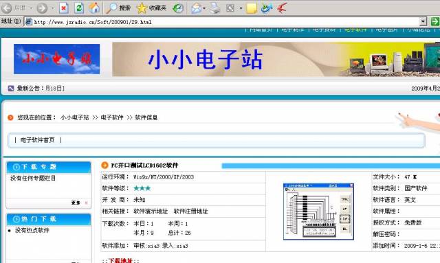Open the 软件演示地址 link
The image size is (440, 263).
coord(151,211)
